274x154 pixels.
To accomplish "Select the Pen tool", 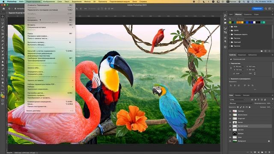I will point(3,68).
